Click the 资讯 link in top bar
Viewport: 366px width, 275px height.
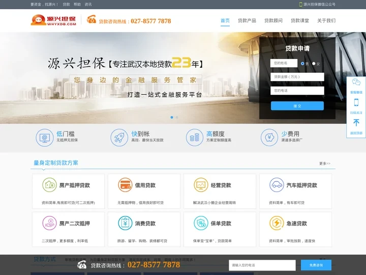[x=88, y=5]
